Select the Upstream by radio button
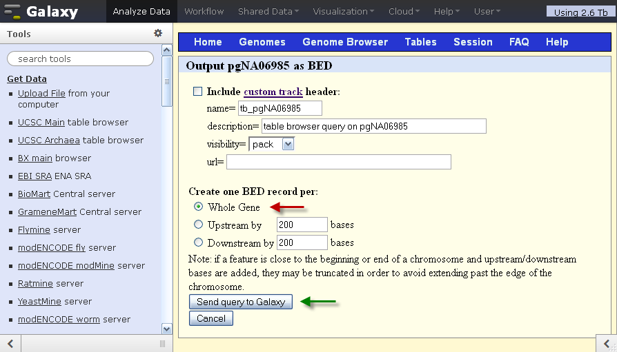Image resolution: width=617 pixels, height=352 pixels. 198,225
